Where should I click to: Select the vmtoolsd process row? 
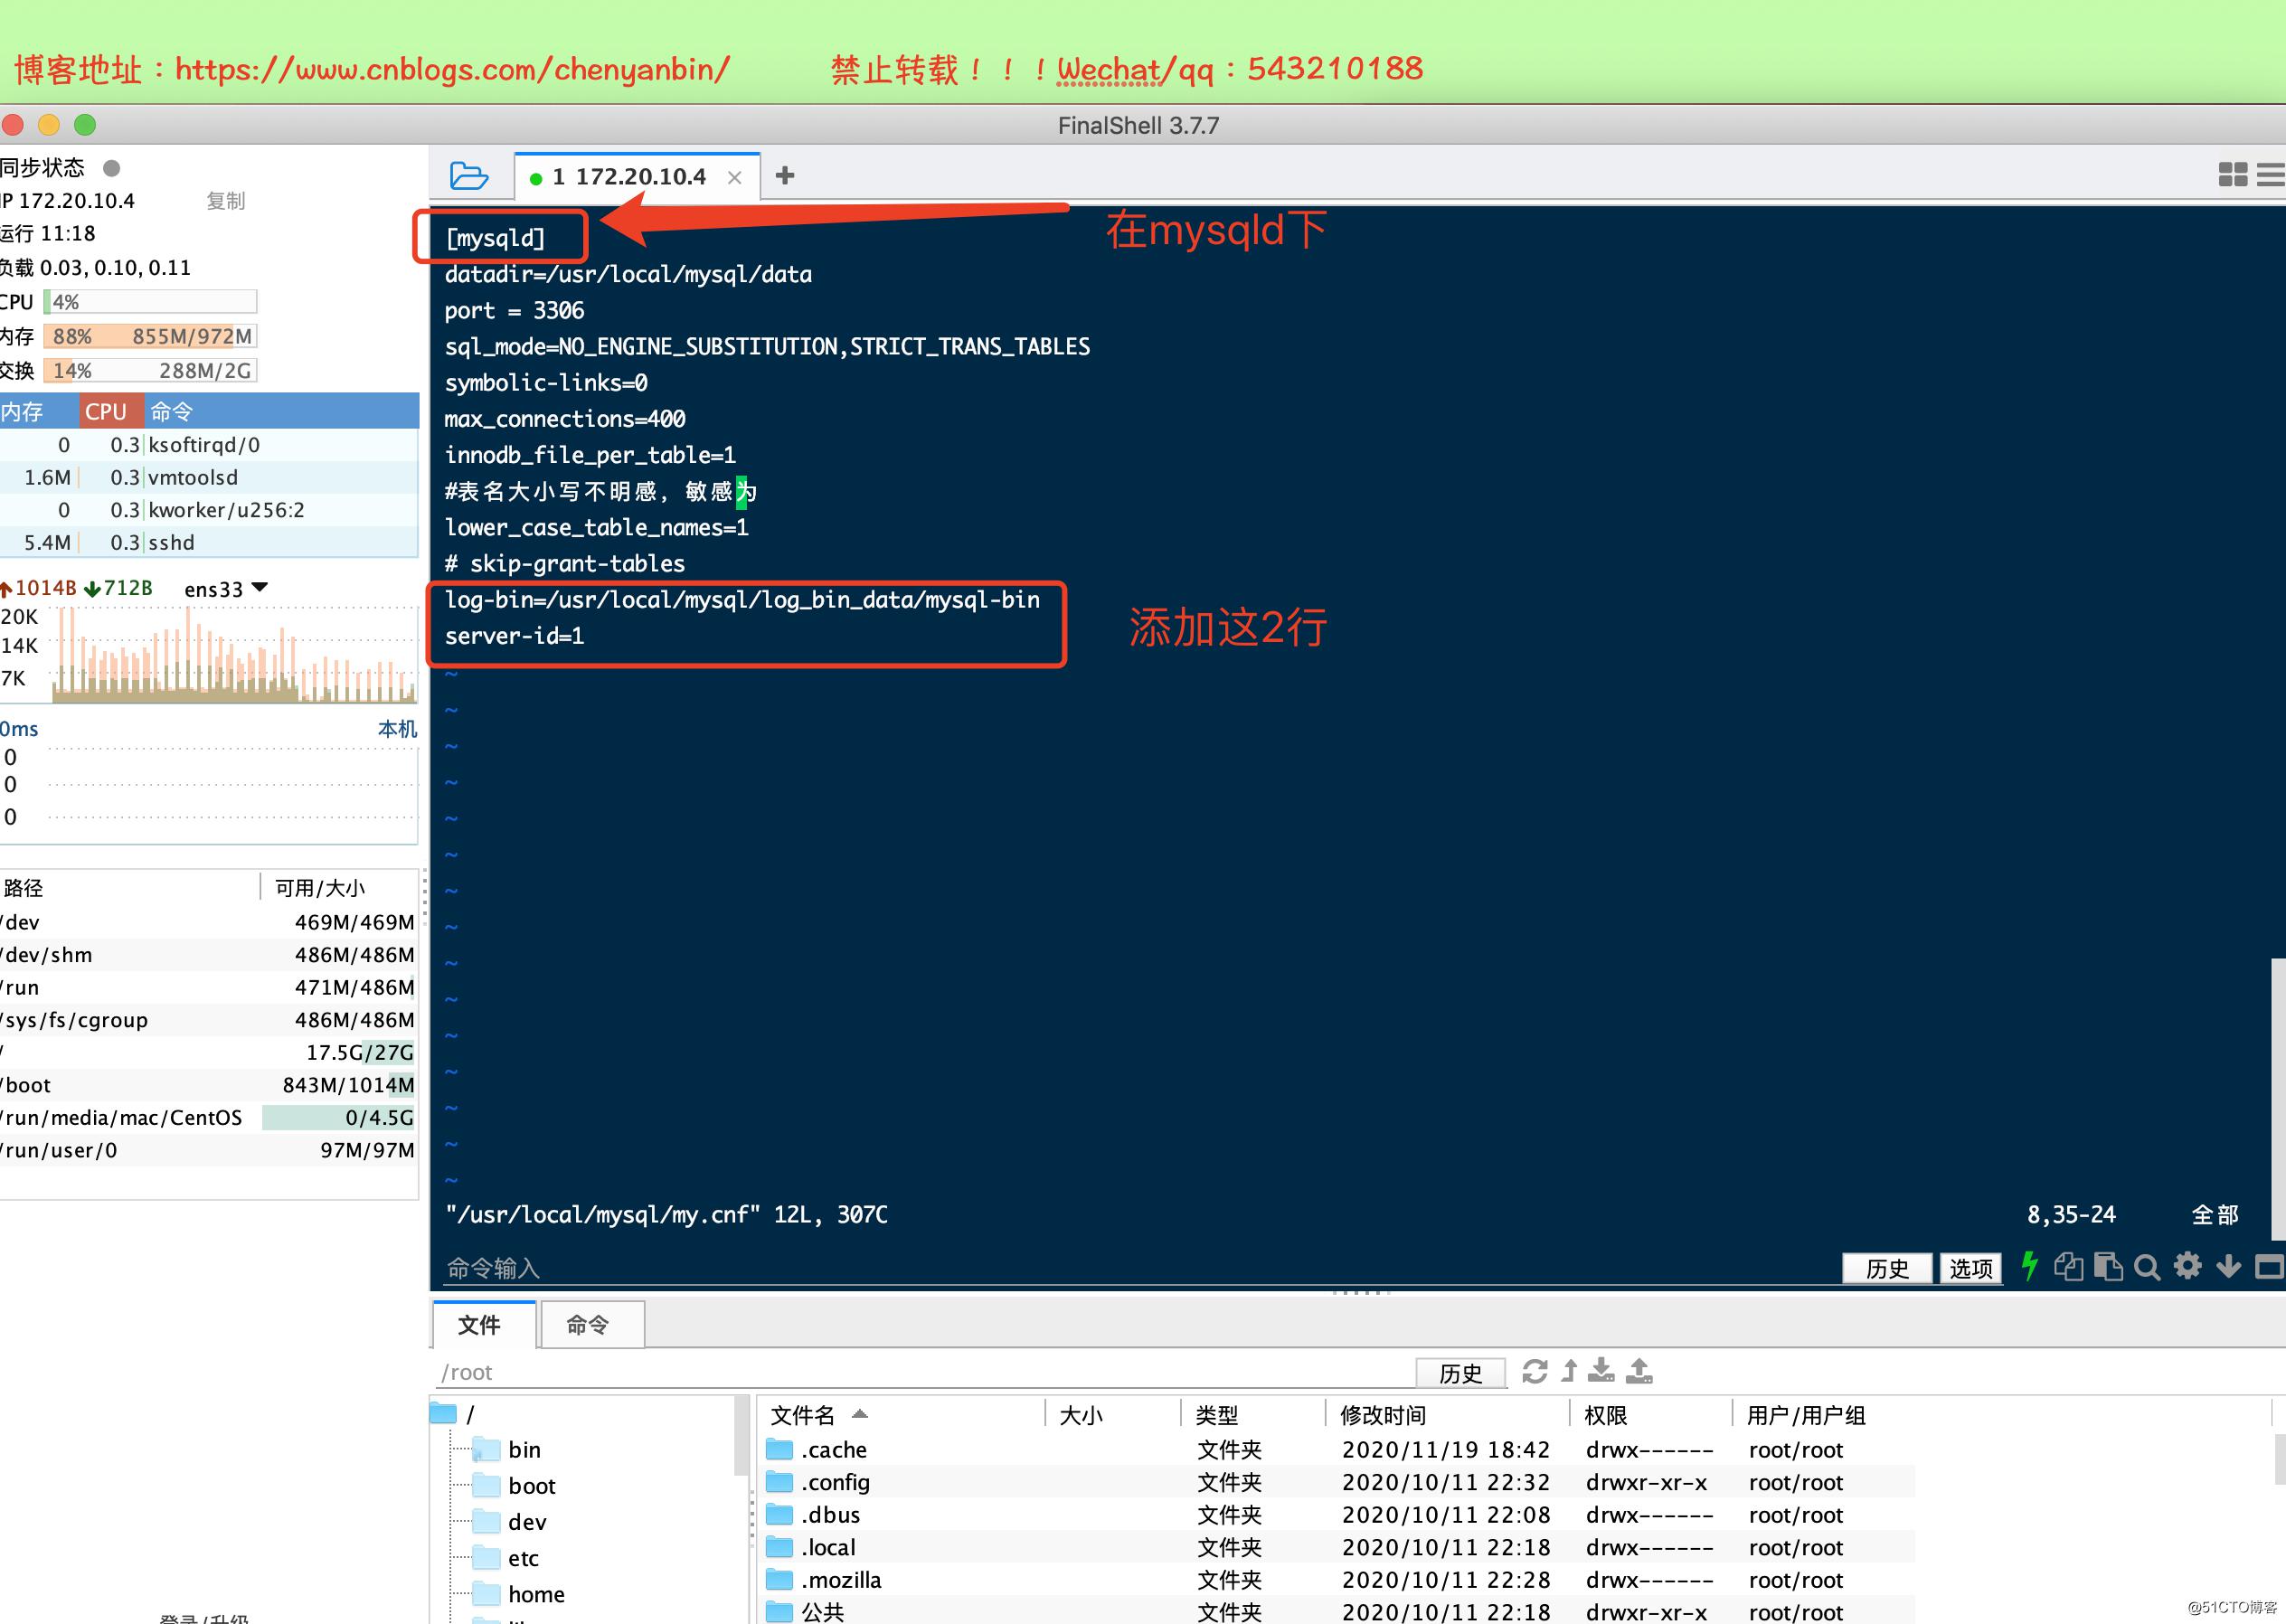[209, 477]
